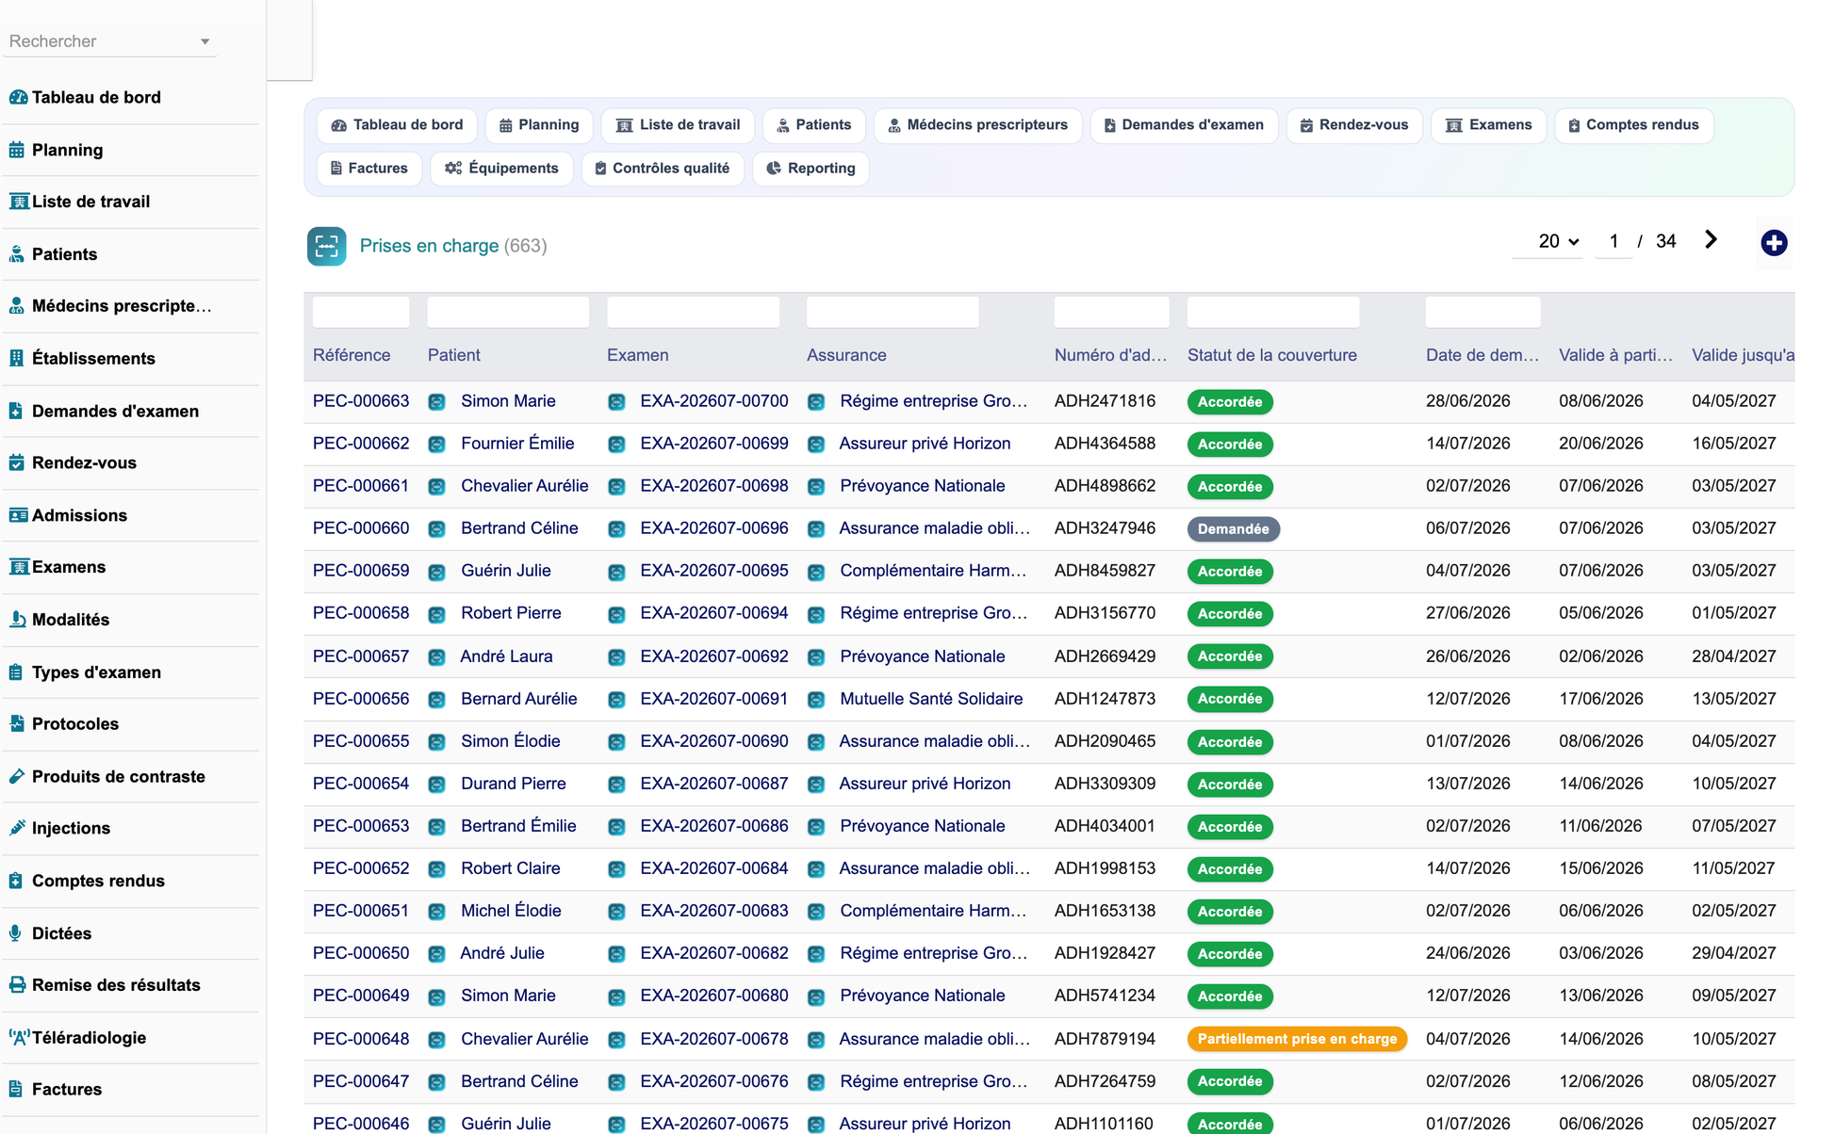Open Téléradiologie in the sidebar

click(x=90, y=1037)
